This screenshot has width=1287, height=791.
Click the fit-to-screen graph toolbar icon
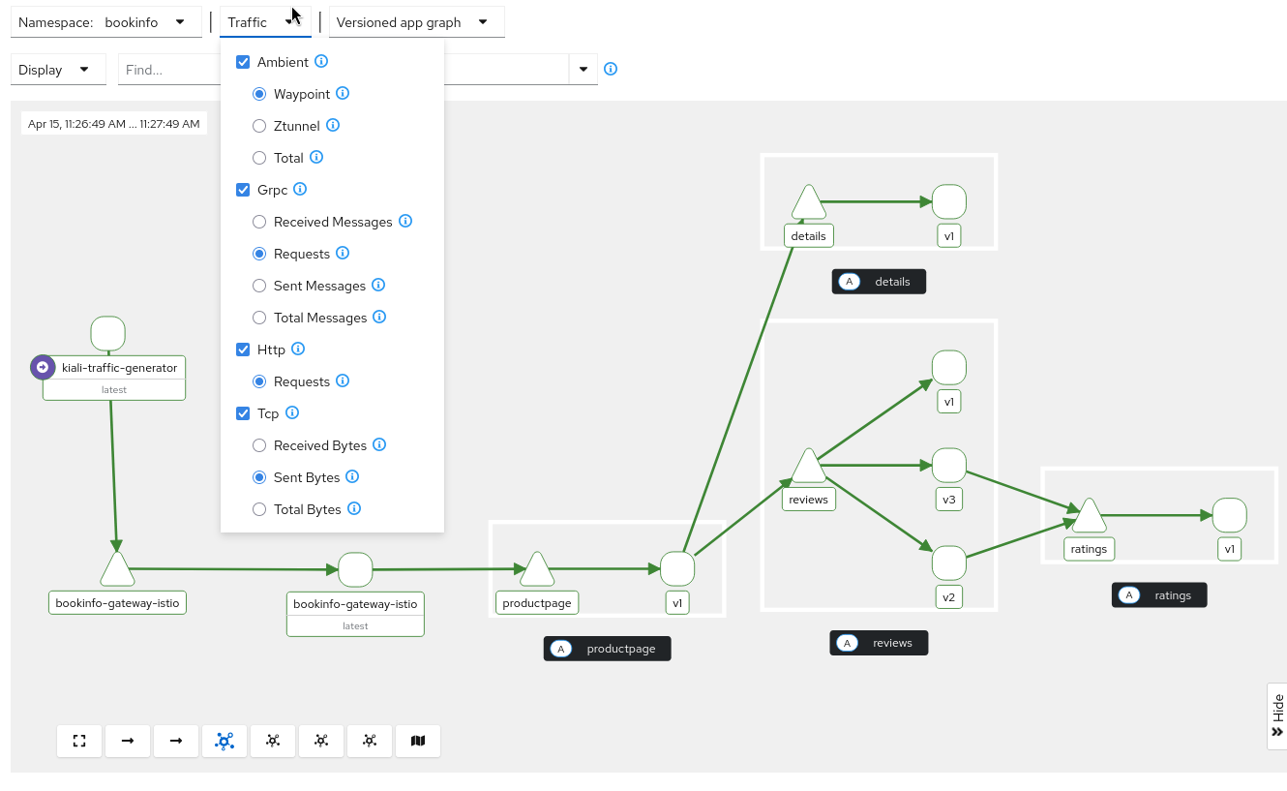(x=79, y=741)
